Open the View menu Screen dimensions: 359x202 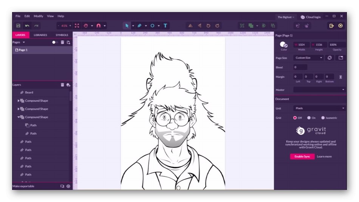(x=50, y=16)
